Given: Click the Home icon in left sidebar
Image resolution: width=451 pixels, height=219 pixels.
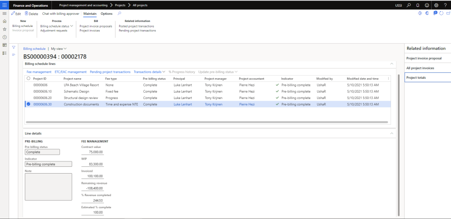Looking at the screenshot, I should pyautogui.click(x=5, y=21).
